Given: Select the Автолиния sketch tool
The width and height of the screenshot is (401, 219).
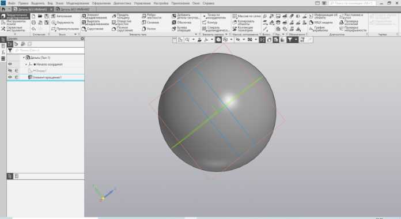Looking at the screenshot, I should coord(62,16).
